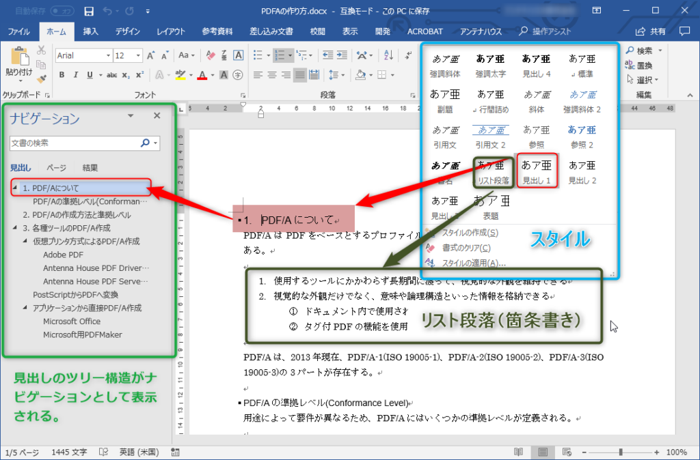The height and width of the screenshot is (460, 700).
Task: Toggle superscript x² button
Action: coord(139,75)
